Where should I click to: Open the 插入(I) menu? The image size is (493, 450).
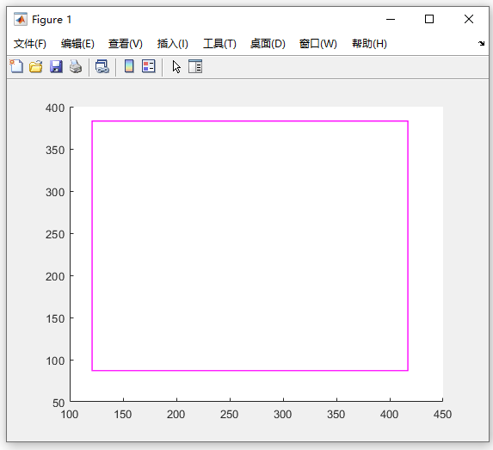click(x=173, y=43)
